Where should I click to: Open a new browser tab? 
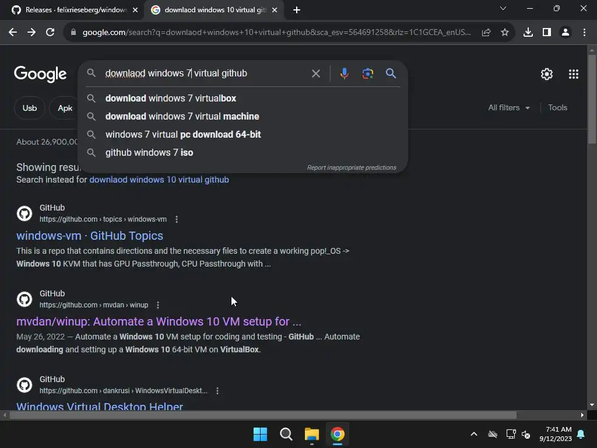click(x=297, y=10)
